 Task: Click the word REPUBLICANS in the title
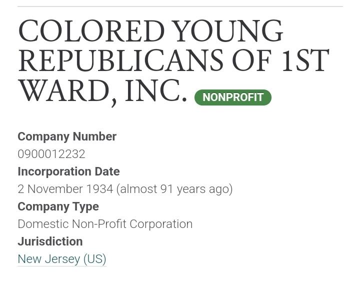(x=120, y=61)
